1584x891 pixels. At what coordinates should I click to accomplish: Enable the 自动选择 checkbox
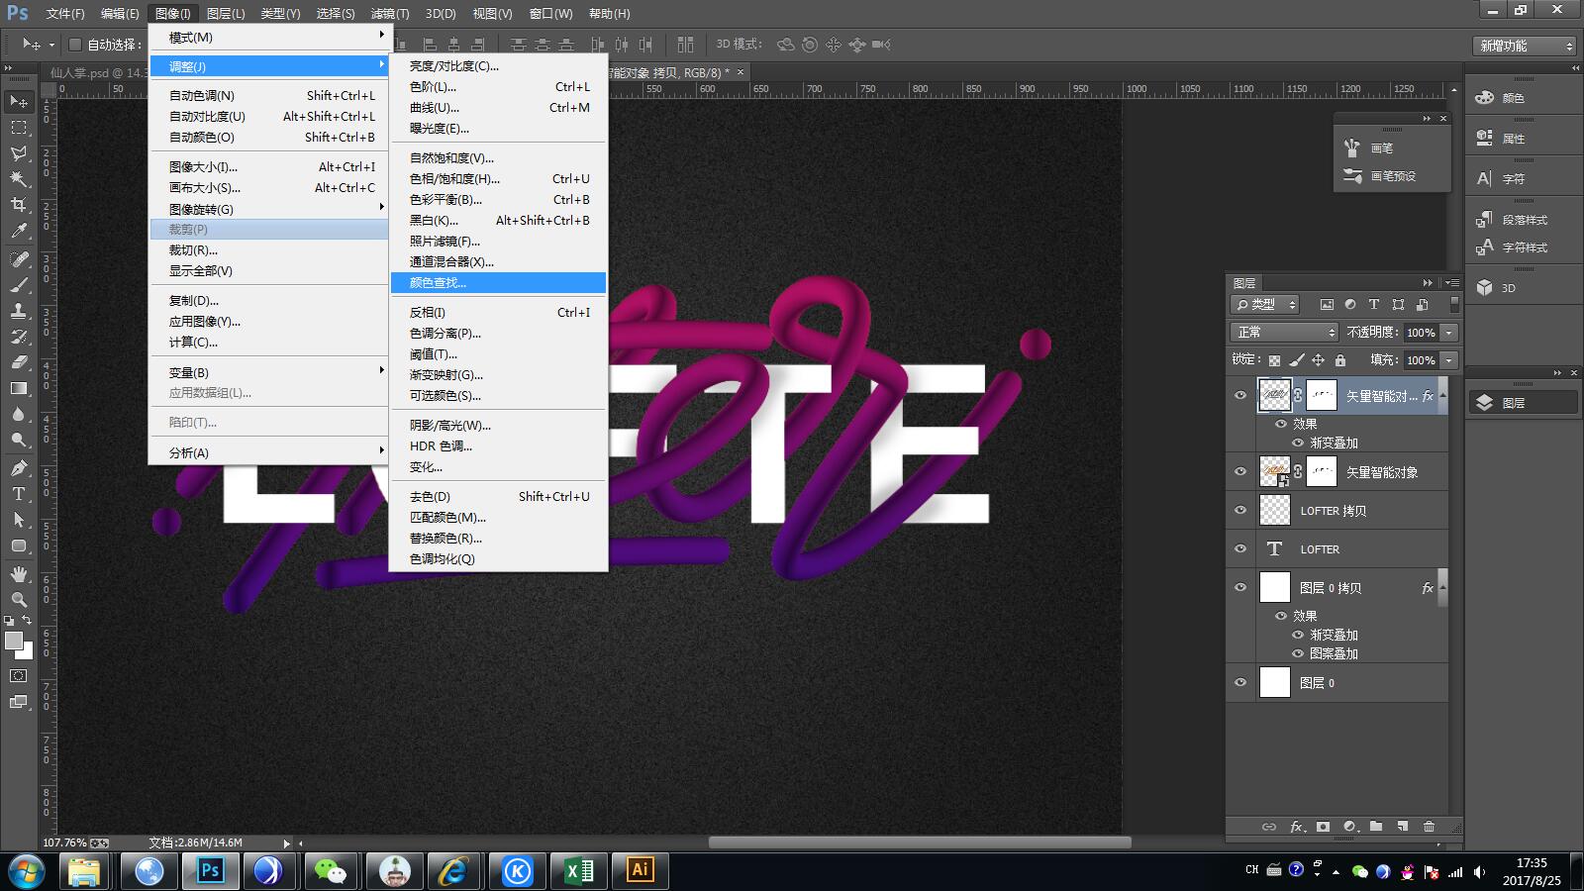[x=74, y=45]
